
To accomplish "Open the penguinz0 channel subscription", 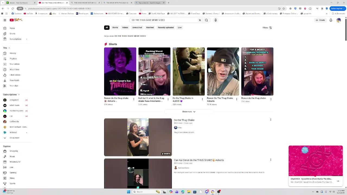I will [x=14, y=100].
